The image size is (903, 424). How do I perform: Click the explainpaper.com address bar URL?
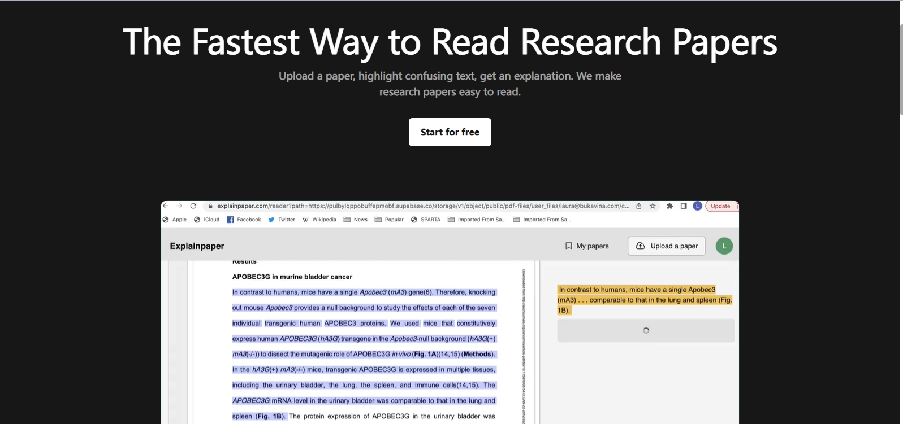click(x=423, y=206)
